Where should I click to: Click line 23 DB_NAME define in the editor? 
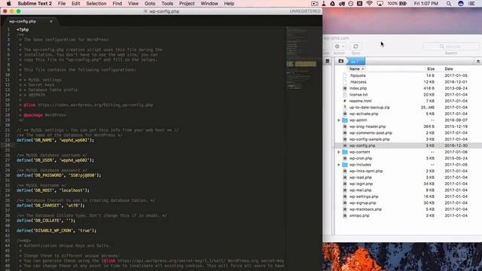point(55,140)
